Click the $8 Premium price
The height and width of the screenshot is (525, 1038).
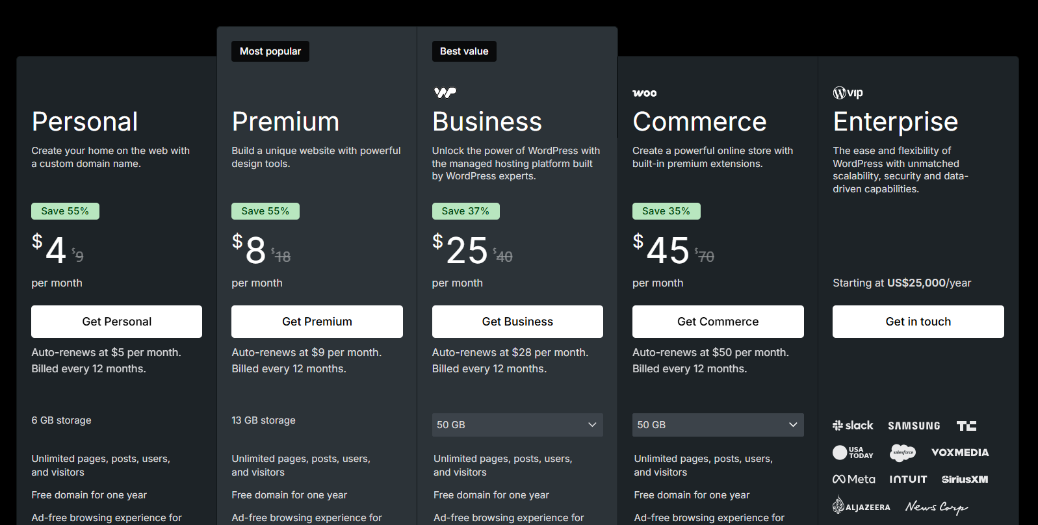(250, 250)
